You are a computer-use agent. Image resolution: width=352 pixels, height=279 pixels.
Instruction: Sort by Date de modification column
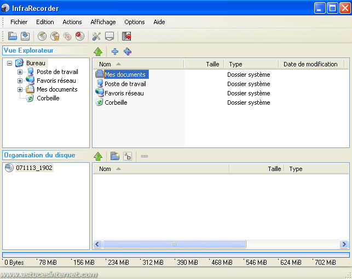pos(311,64)
